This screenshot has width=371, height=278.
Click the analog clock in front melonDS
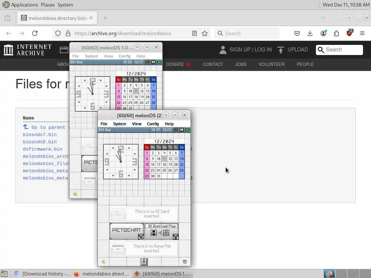121,162
